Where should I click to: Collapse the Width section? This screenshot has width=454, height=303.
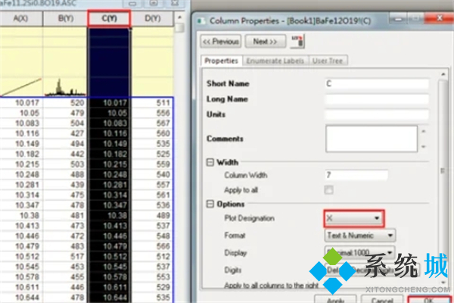210,161
